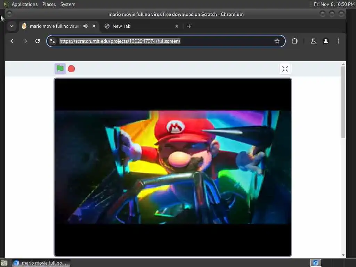Open the System menu

pos(68,4)
